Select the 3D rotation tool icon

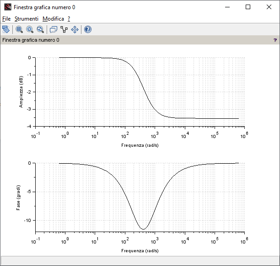point(6,29)
